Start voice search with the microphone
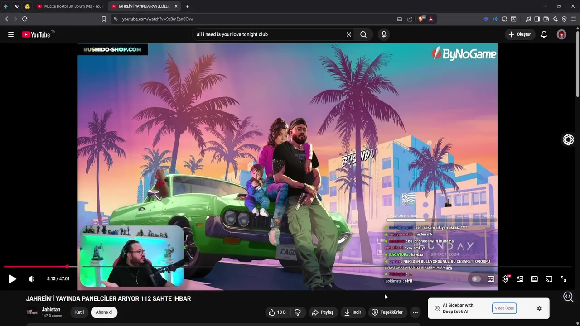This screenshot has height=326, width=580. 384,34
